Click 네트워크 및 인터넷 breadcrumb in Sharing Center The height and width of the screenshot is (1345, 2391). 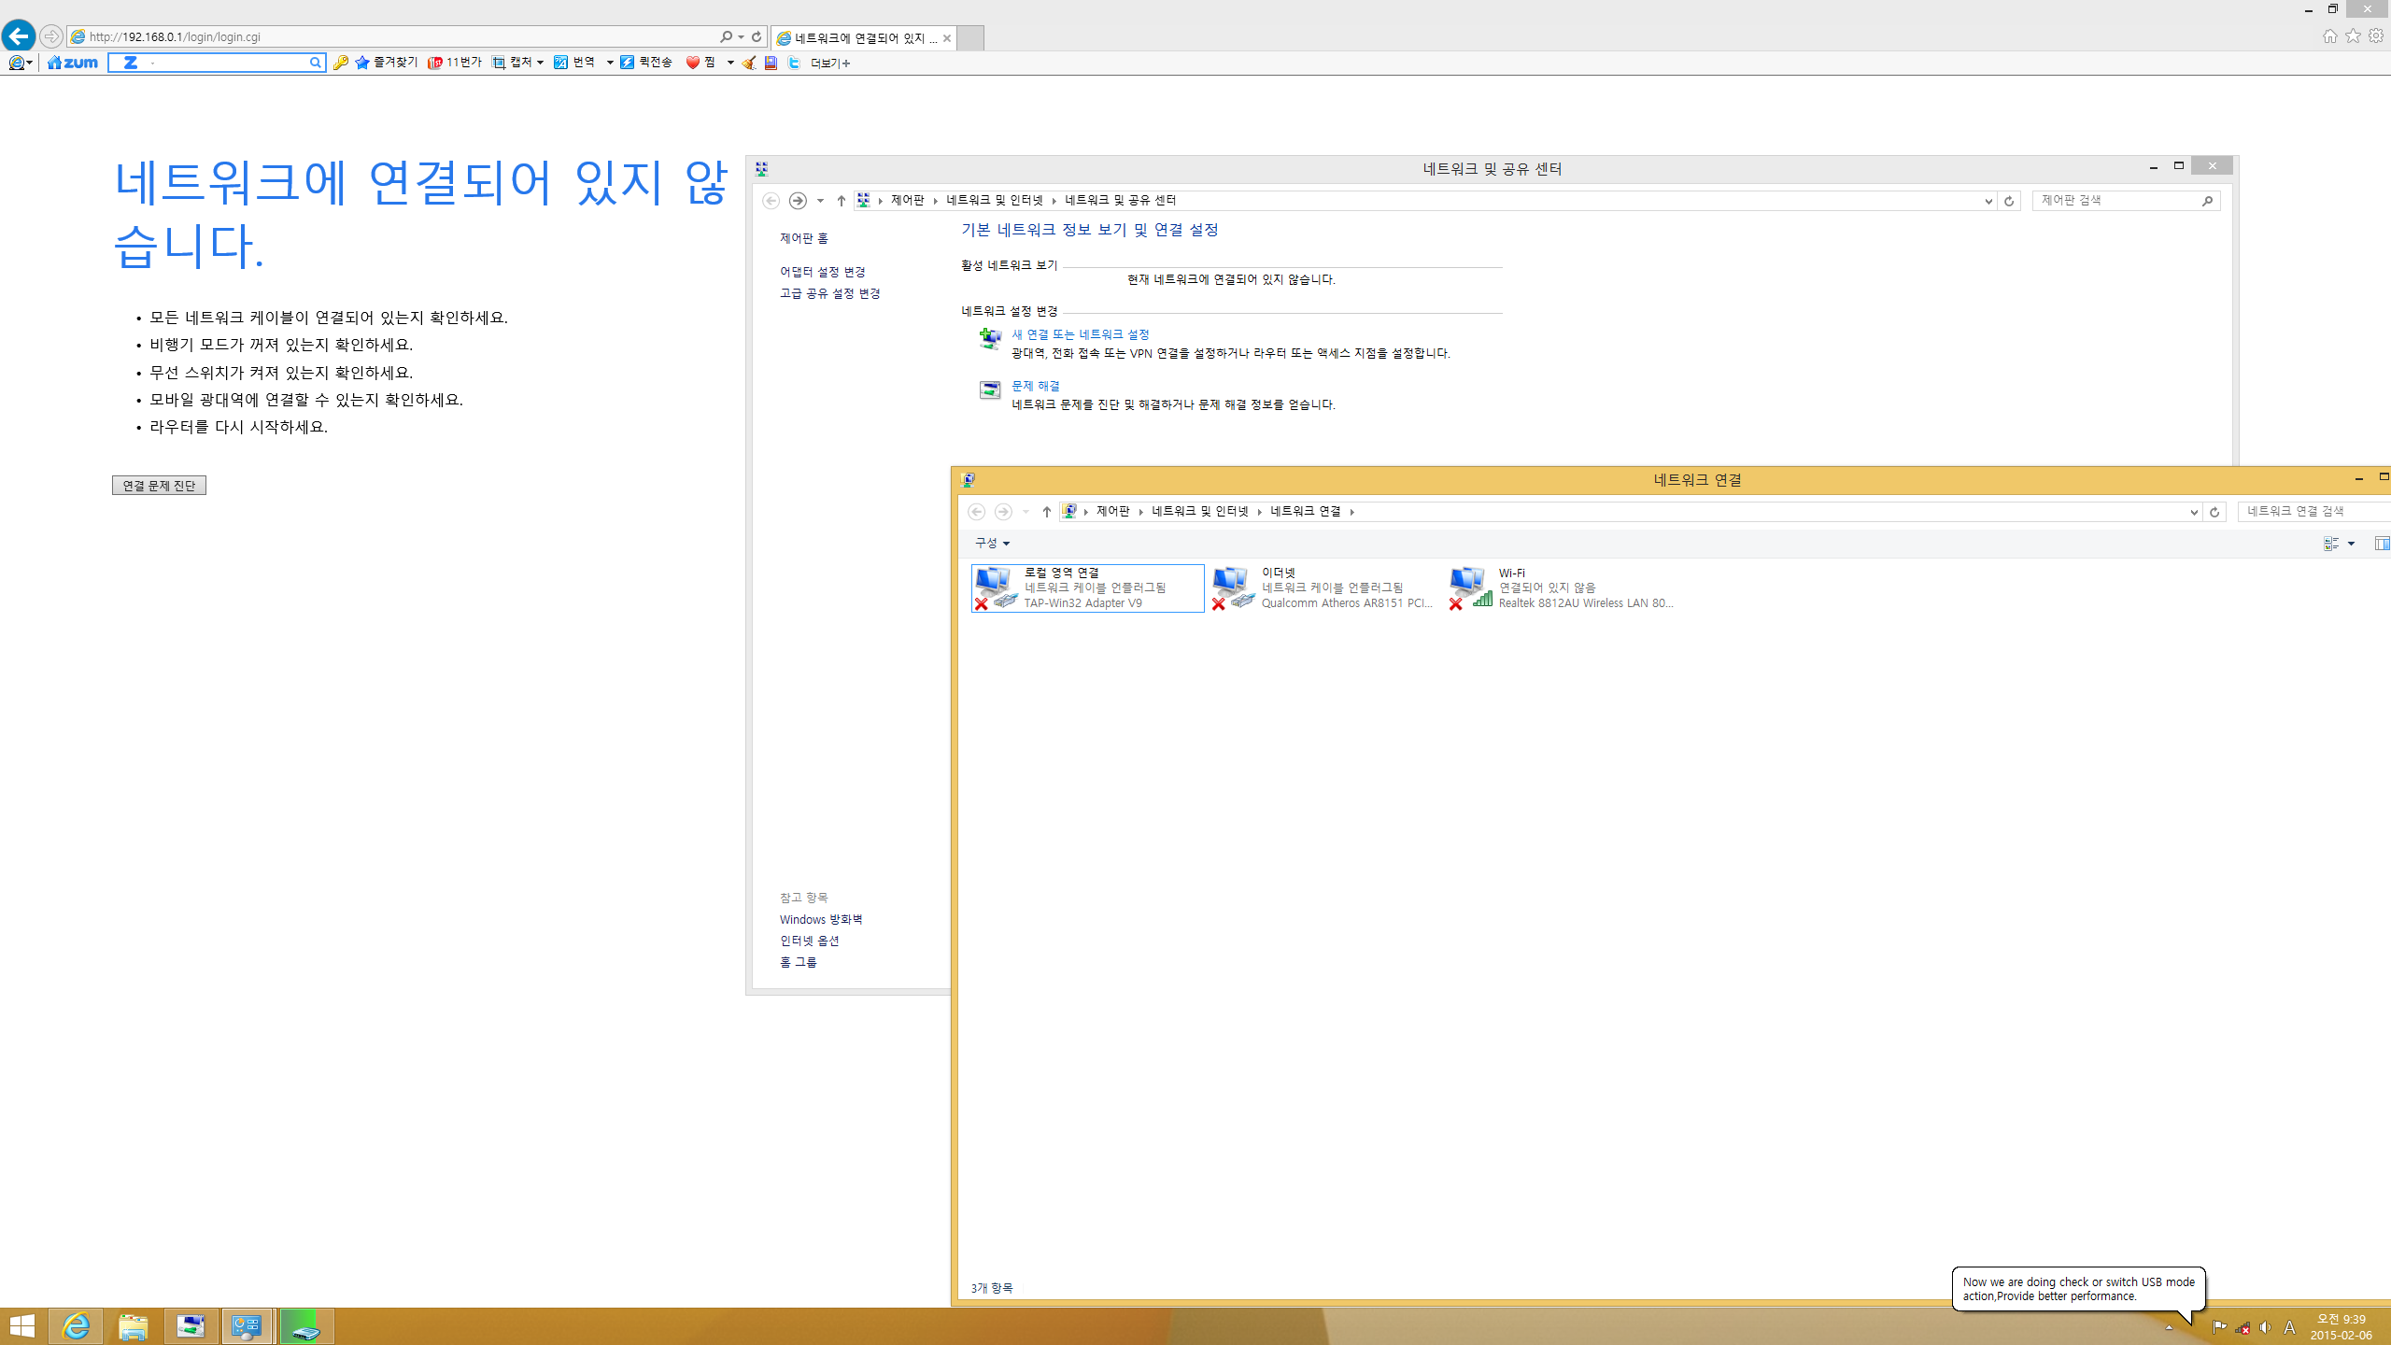tap(995, 200)
